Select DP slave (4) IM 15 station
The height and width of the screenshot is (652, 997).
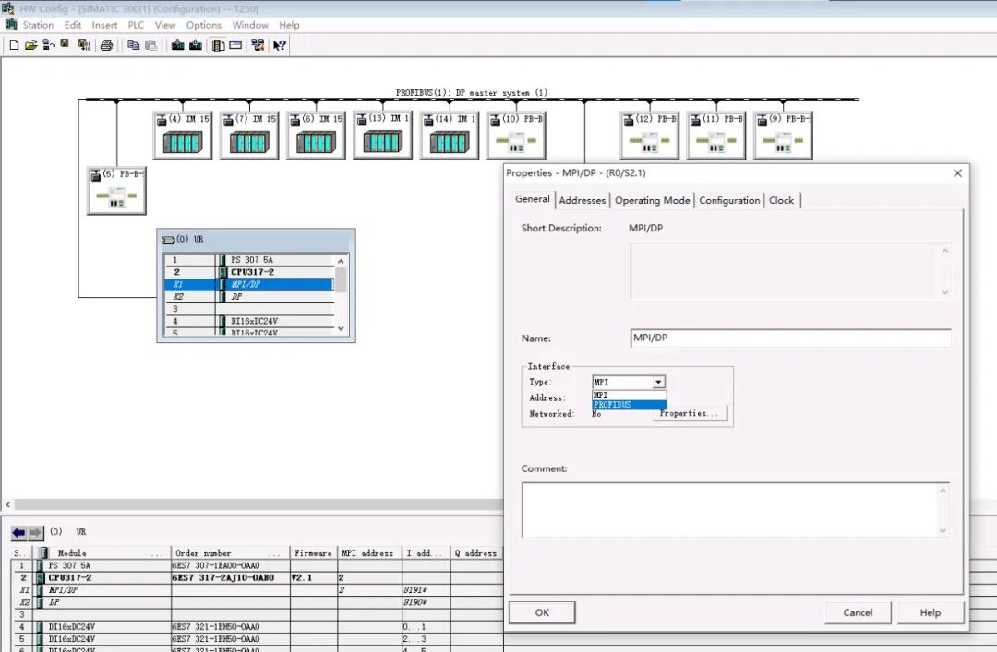[183, 136]
